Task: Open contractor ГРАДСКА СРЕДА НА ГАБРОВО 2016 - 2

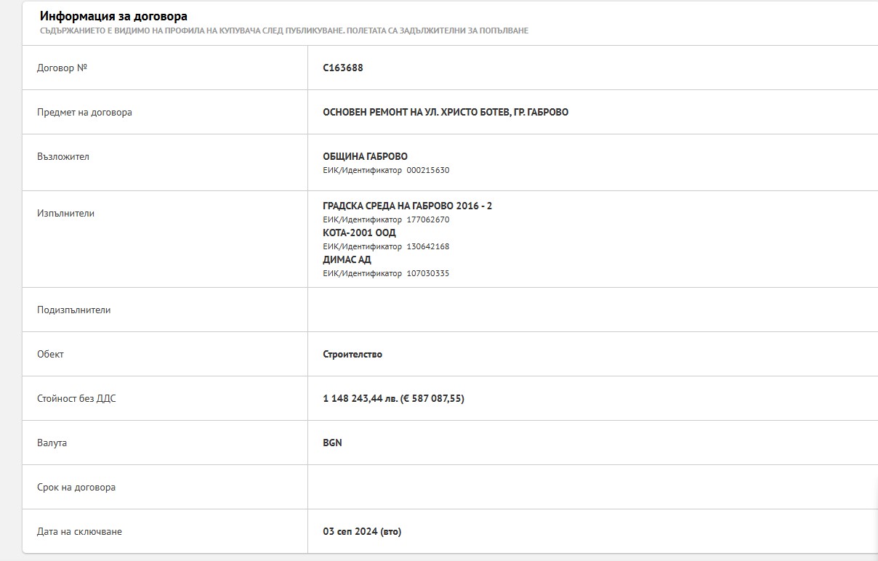Action: [407, 206]
